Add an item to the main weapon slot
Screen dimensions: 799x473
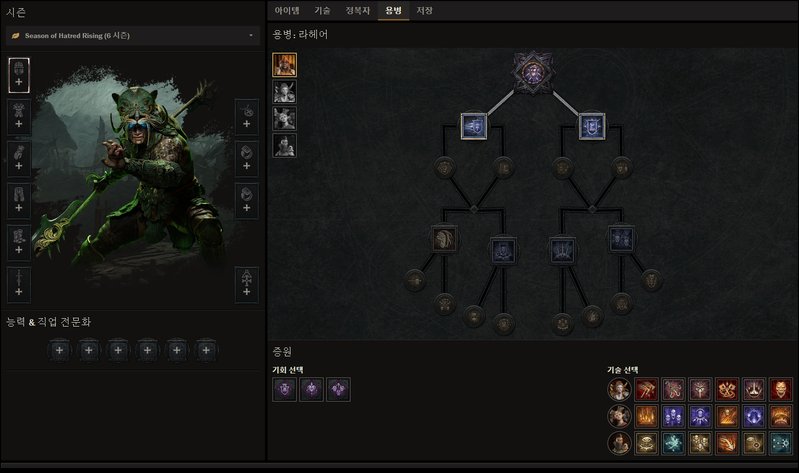coord(19,285)
